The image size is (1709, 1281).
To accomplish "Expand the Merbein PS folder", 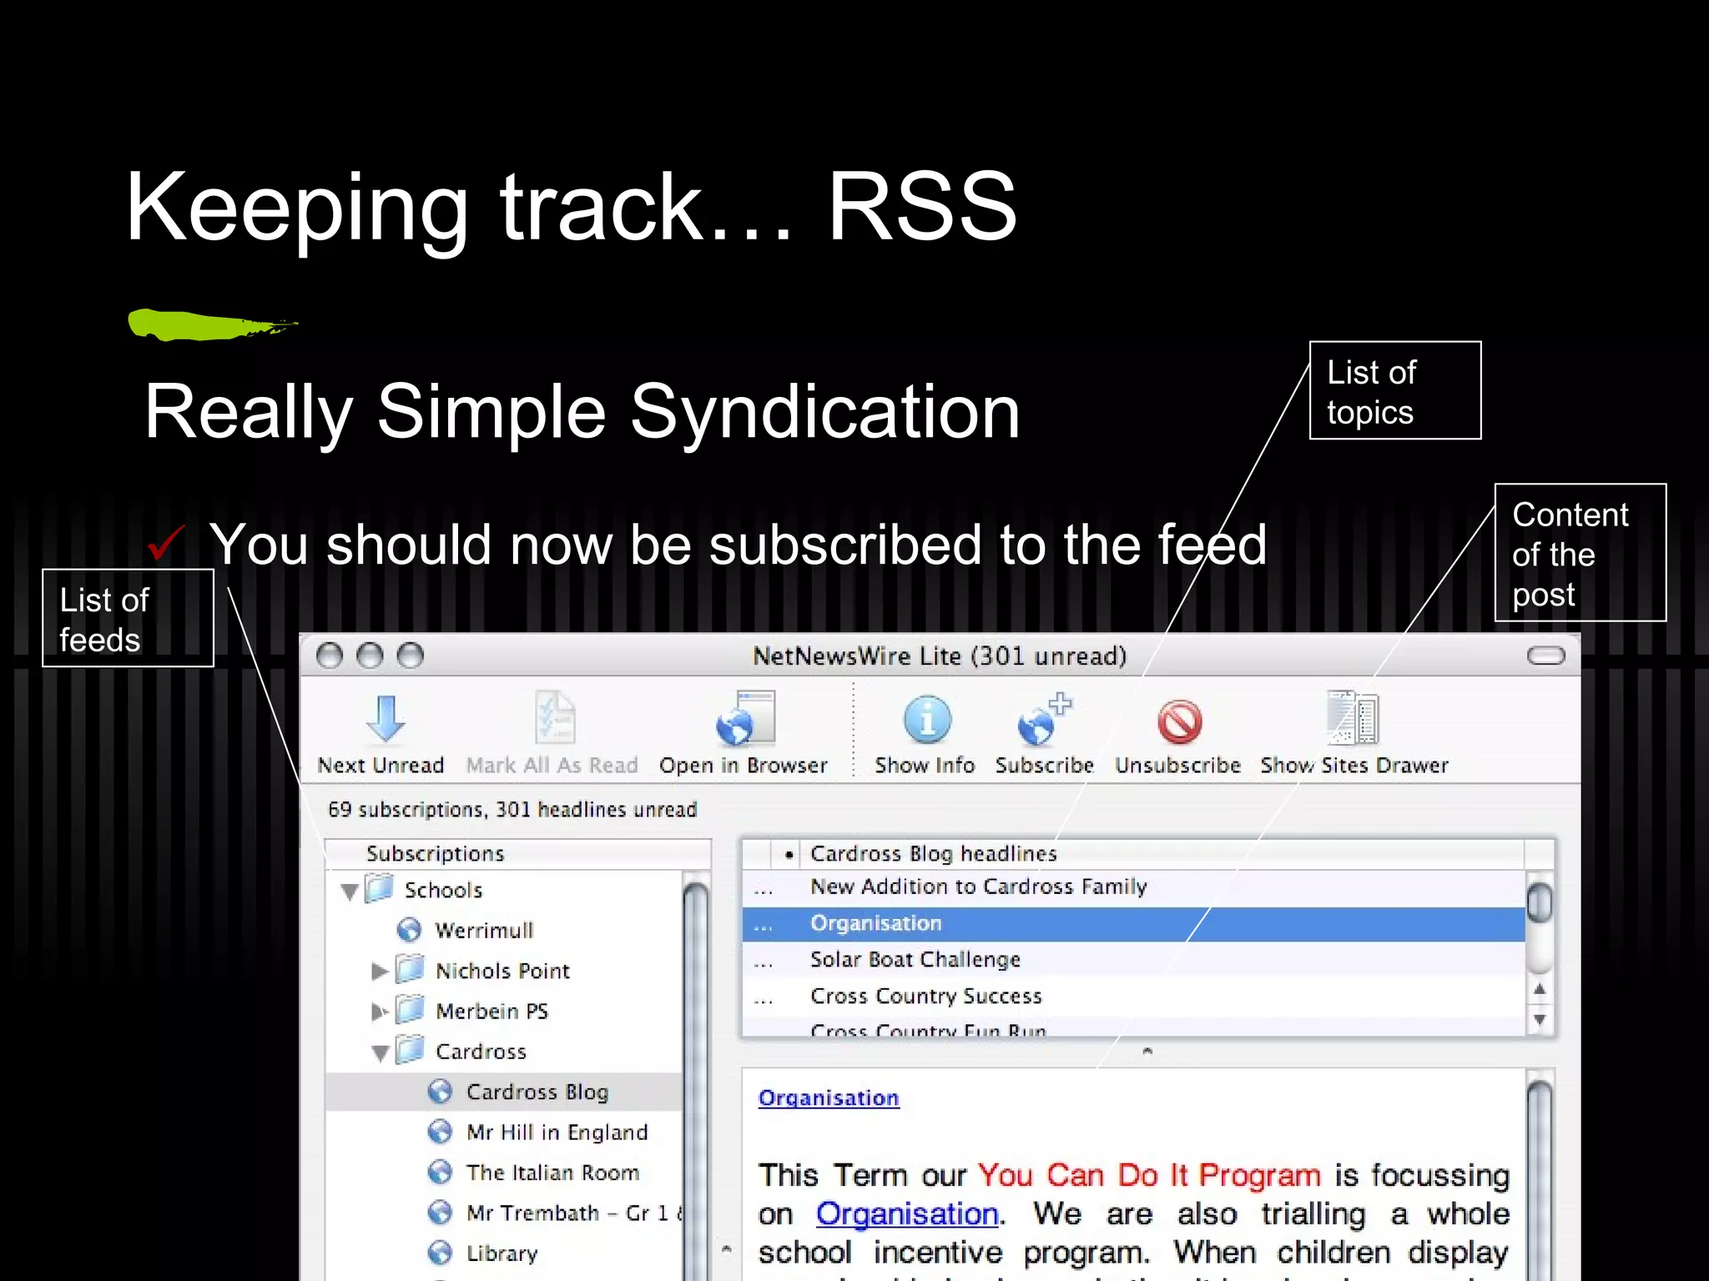I will [x=380, y=1012].
